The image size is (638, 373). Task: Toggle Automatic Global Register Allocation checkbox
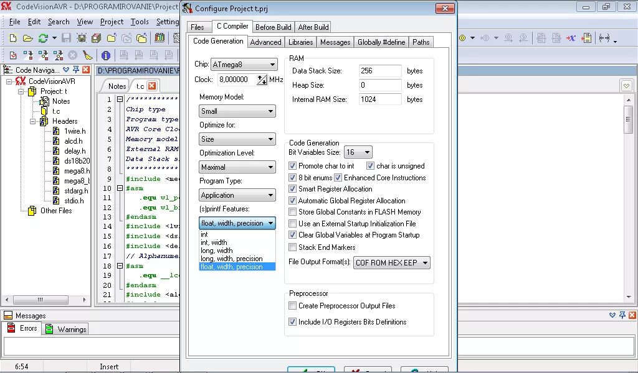pos(292,201)
